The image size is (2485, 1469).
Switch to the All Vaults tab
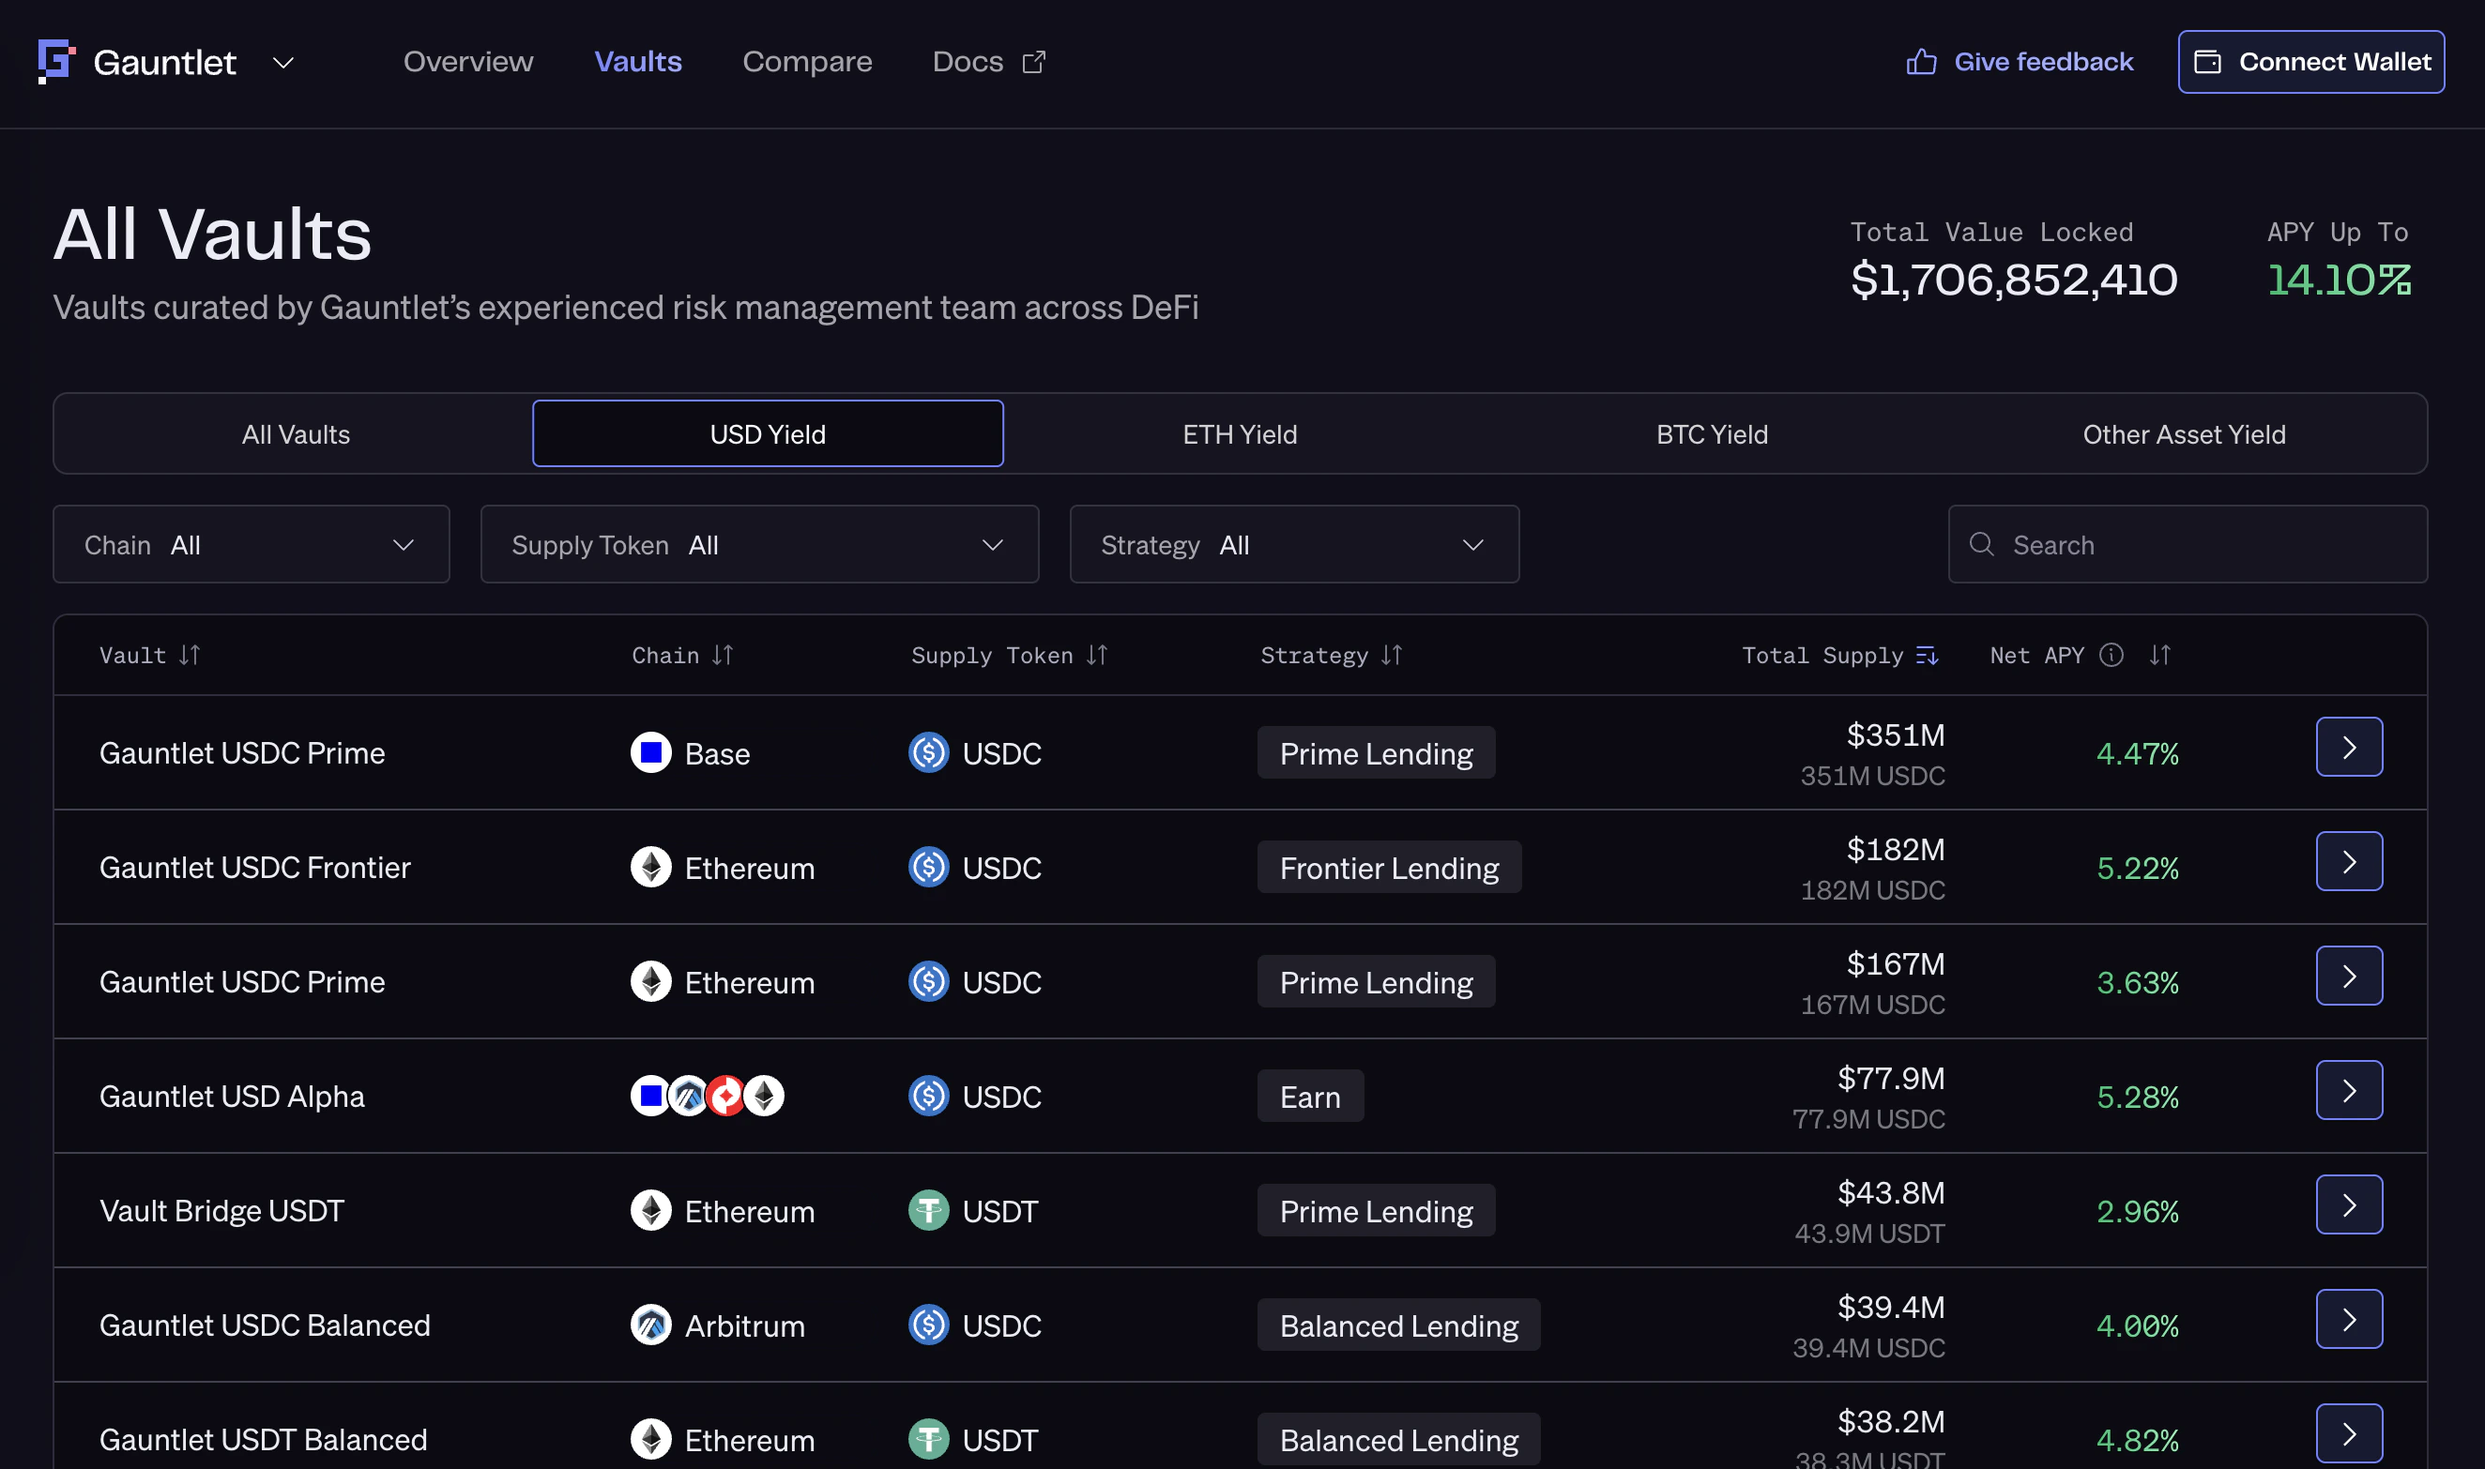coord(296,433)
